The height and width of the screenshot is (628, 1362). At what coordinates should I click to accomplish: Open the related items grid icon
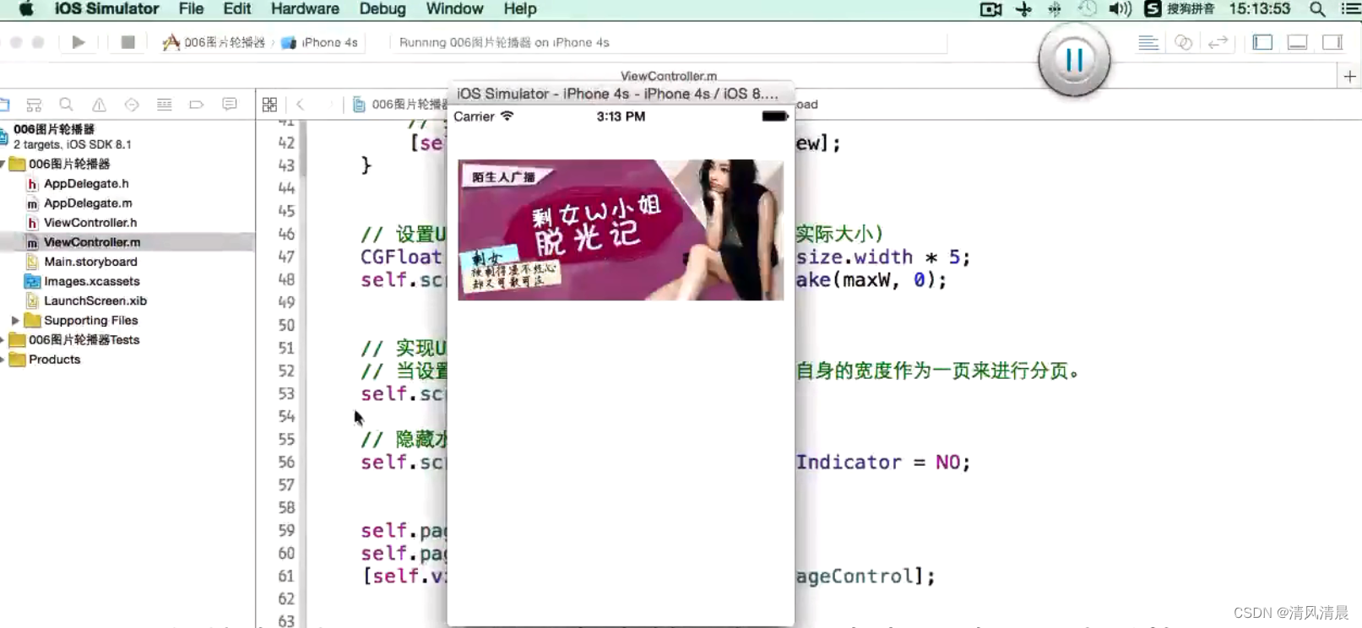269,105
